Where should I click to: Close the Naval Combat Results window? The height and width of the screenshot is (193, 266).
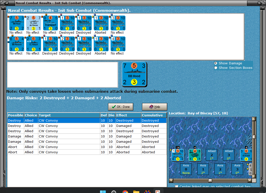click(x=259, y=3)
